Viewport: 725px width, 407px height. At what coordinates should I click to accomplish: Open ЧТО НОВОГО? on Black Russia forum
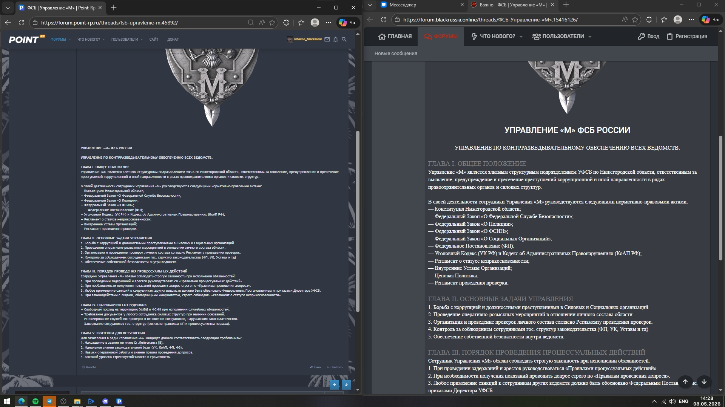point(493,37)
